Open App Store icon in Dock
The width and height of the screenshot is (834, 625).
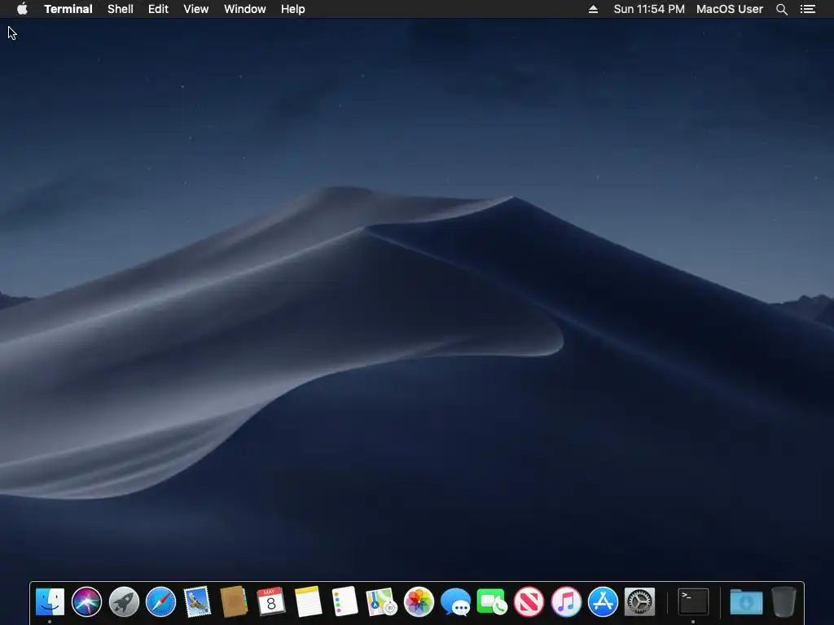[603, 601]
